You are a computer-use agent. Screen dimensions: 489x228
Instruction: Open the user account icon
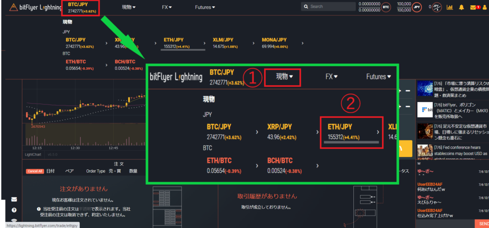[x=484, y=7]
